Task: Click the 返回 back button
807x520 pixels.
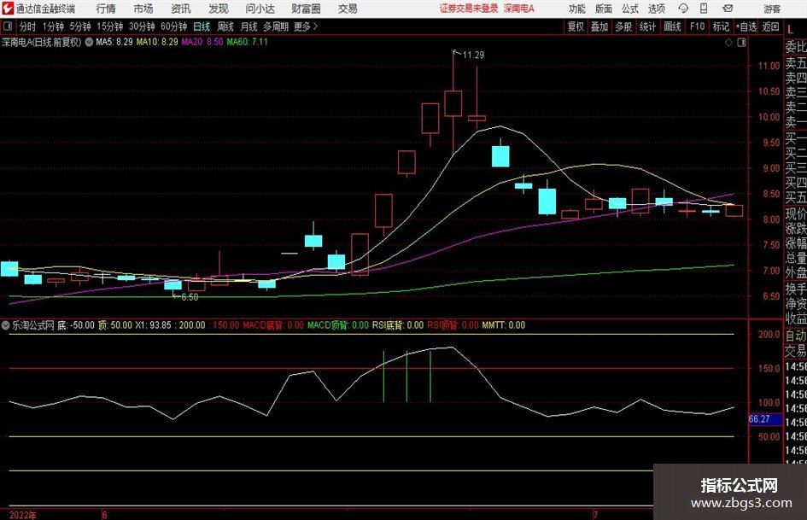Action: point(770,26)
